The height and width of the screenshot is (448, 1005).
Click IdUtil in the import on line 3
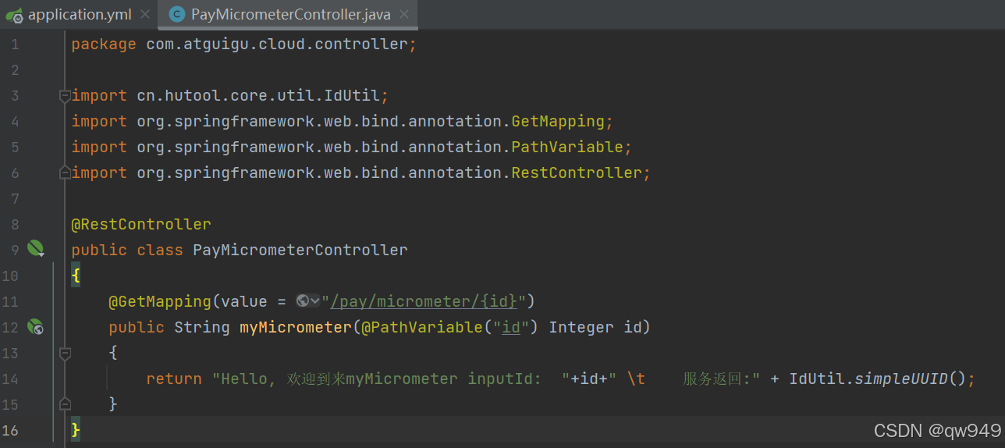352,95
